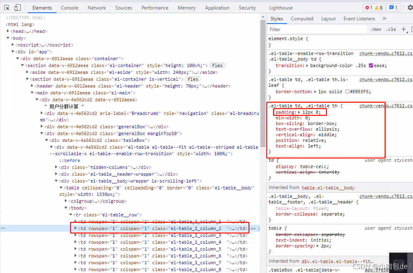Image resolution: width=413 pixels, height=273 pixels.
Task: Click the flex badge on is-vertical section
Action: coord(193,79)
